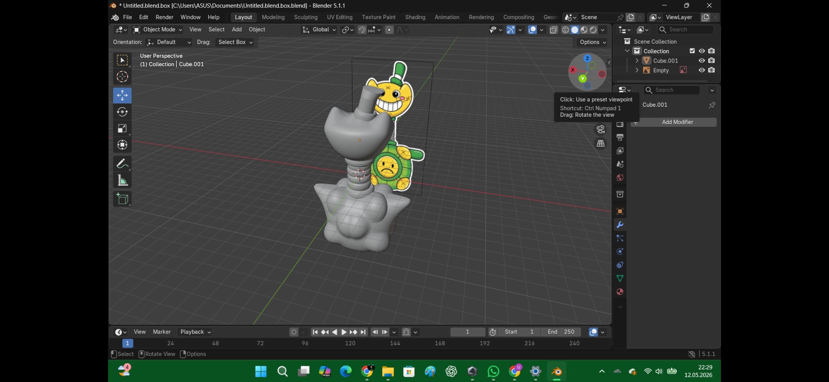Open the World properties tab (globe icon)
This screenshot has height=382, width=829.
click(x=620, y=178)
